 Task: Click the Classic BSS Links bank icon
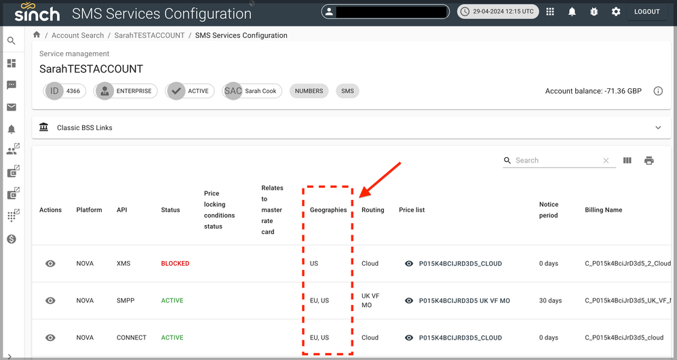43,127
